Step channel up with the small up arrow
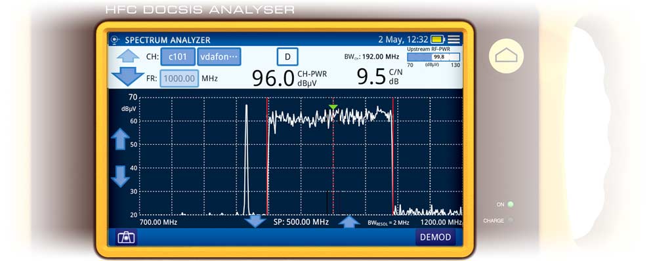The image size is (672, 261). point(128,56)
